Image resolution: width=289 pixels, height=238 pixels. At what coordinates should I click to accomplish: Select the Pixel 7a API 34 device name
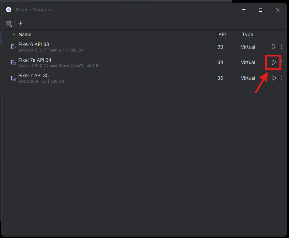[35, 60]
